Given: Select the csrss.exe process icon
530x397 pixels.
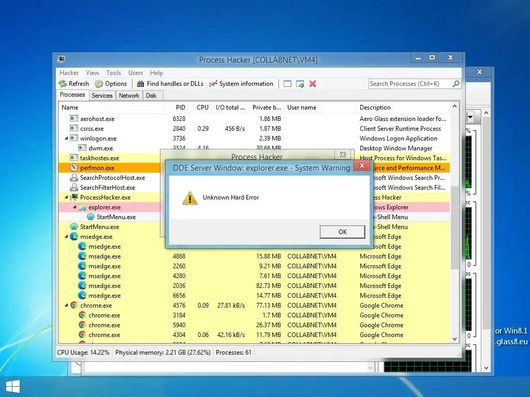Looking at the screenshot, I should coord(73,128).
